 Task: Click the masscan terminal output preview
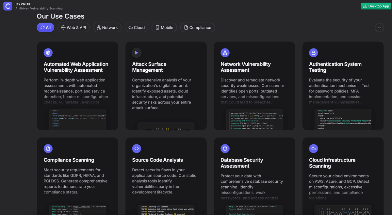[254, 120]
